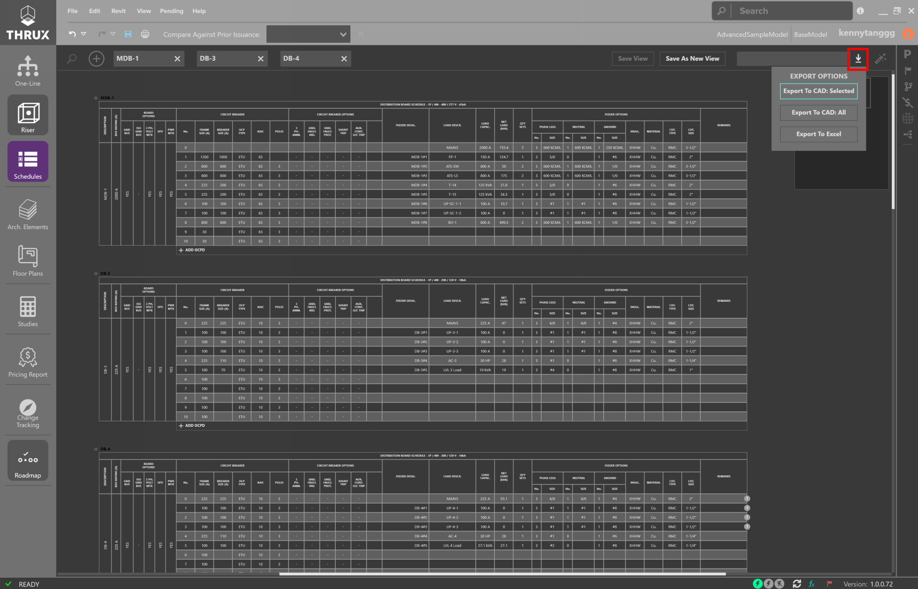Open the undo history dropdown arrow

(83, 34)
